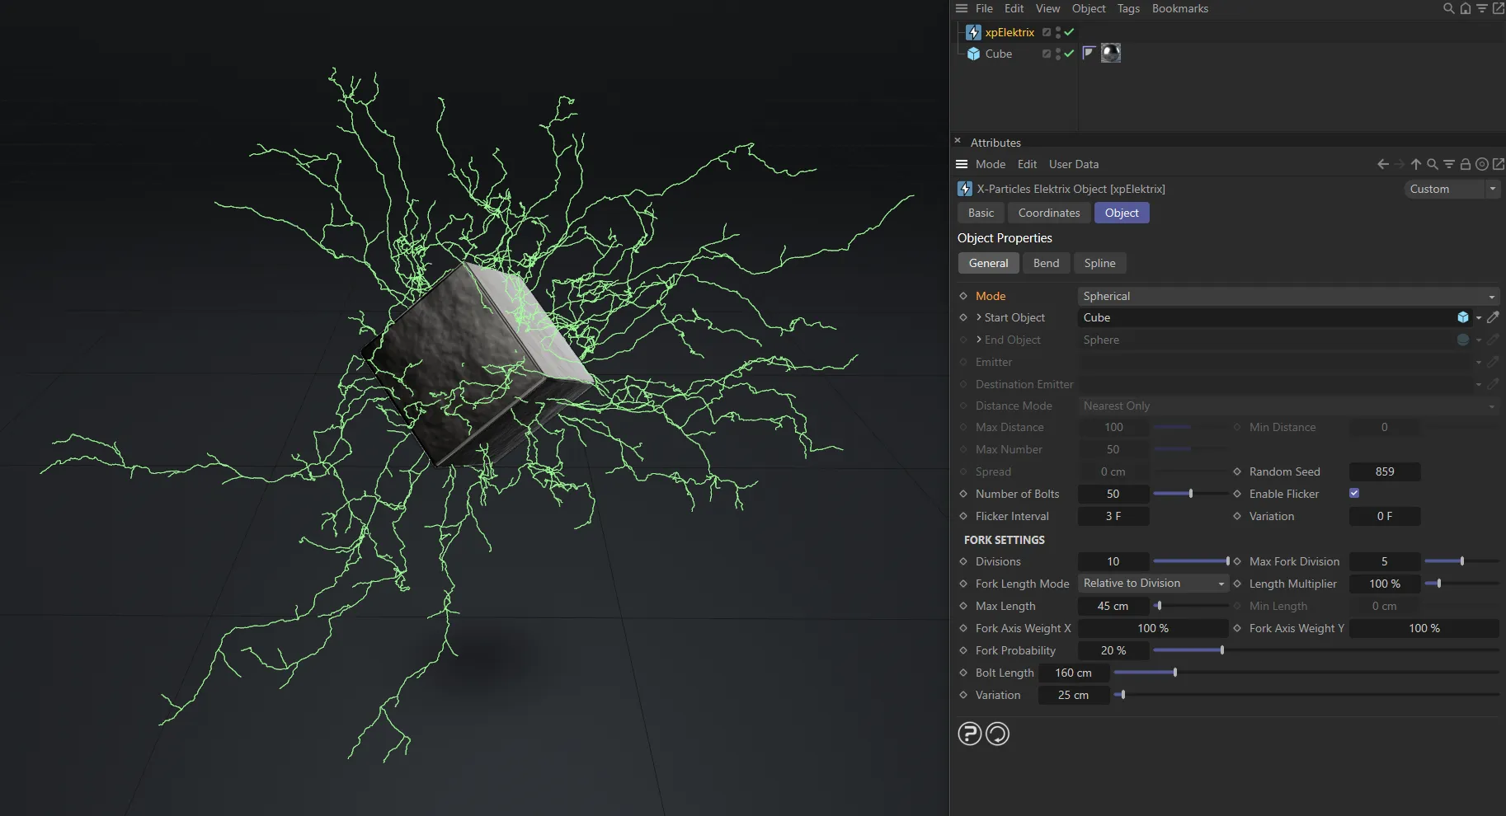Click the Phong tag on Cube
The image size is (1506, 816).
pos(1089,54)
